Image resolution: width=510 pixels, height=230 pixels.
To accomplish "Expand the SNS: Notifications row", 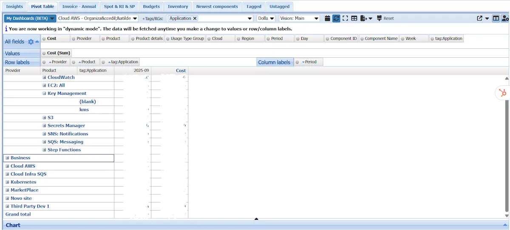I will pos(44,134).
